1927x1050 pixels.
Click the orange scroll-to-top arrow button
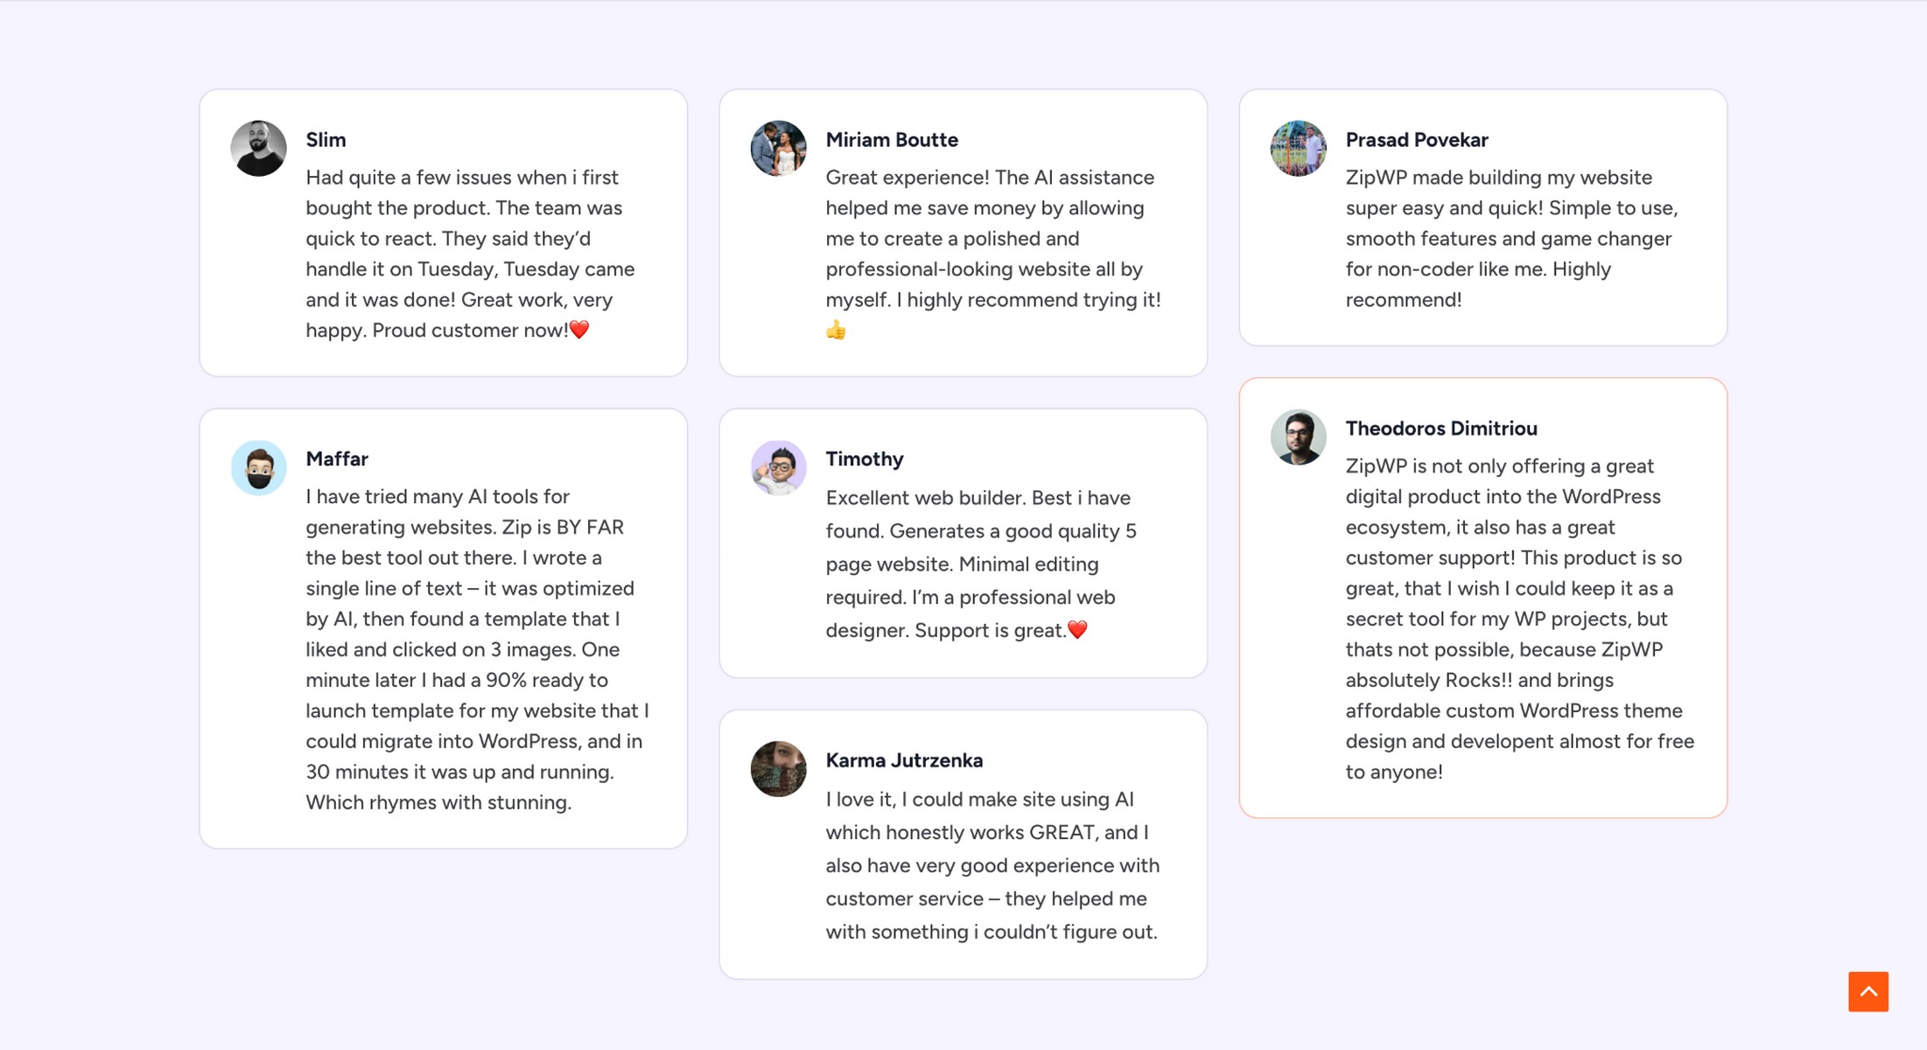1867,991
